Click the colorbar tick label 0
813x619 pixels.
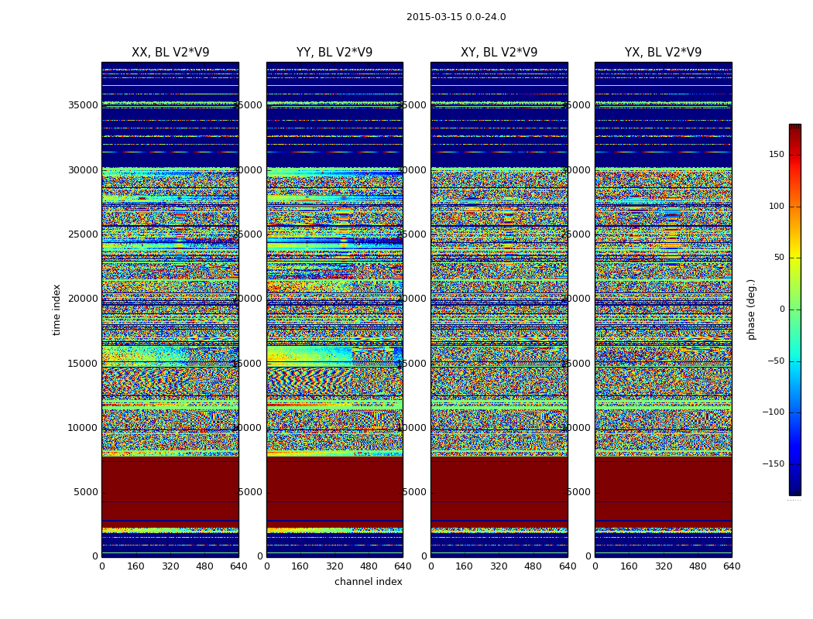point(782,309)
